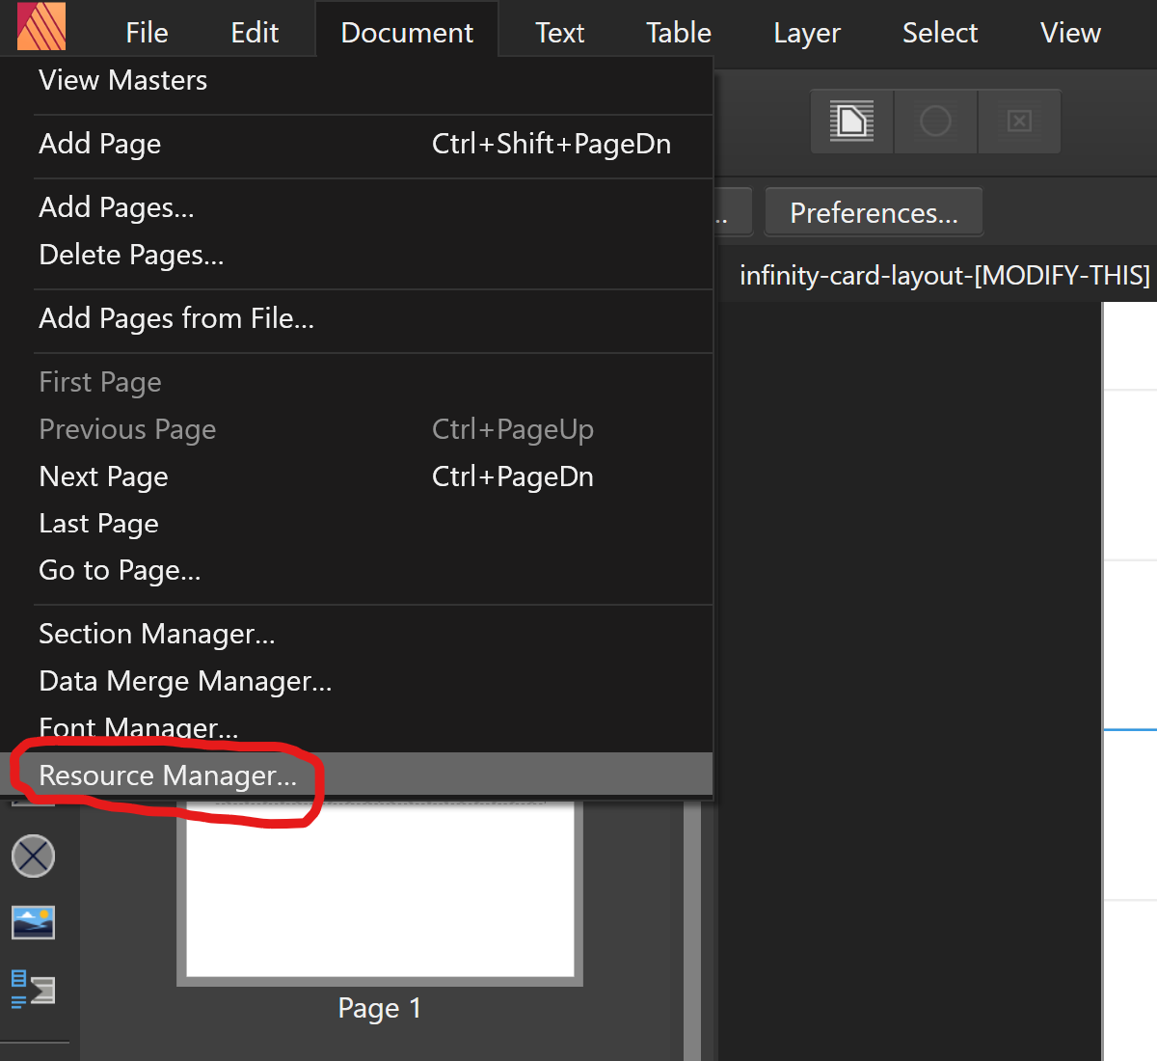1157x1061 pixels.
Task: Switch to the Publisher persona icon
Action: pos(851,122)
